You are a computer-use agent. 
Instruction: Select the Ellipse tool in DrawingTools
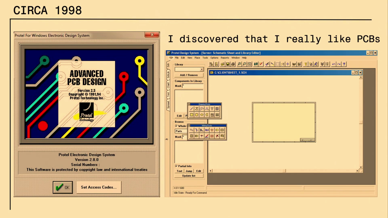coord(202,115)
